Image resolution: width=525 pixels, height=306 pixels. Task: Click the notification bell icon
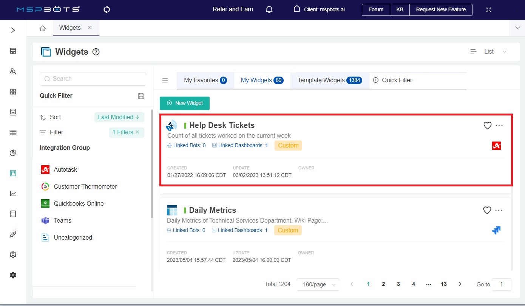coord(269,10)
